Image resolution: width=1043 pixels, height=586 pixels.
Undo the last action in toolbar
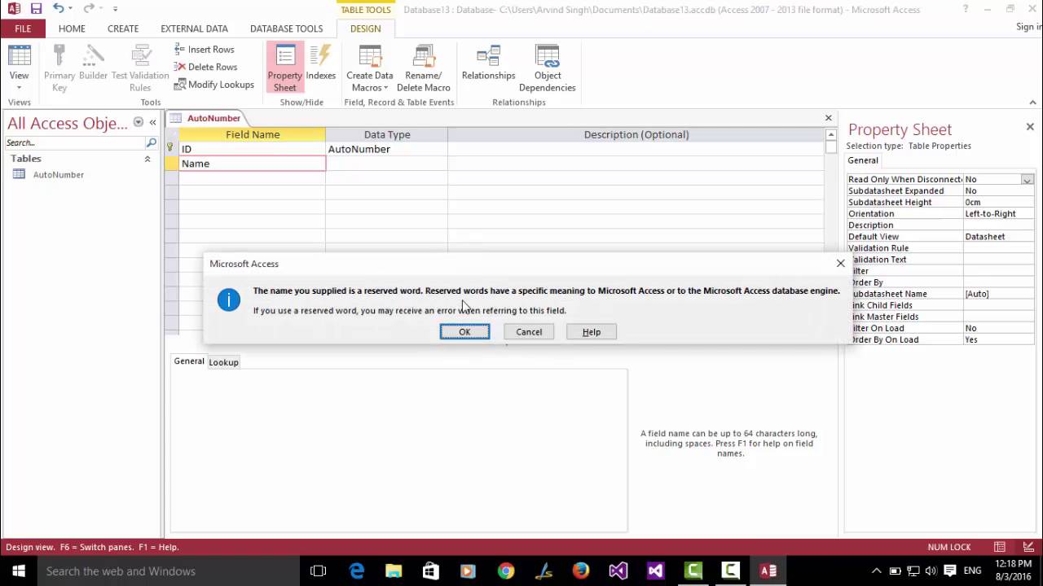(58, 9)
